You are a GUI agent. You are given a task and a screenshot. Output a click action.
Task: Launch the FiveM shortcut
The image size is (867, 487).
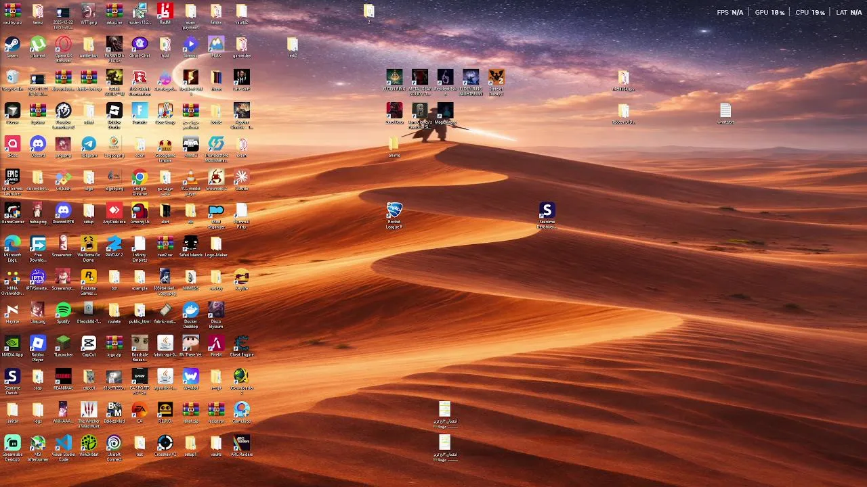[x=216, y=345]
